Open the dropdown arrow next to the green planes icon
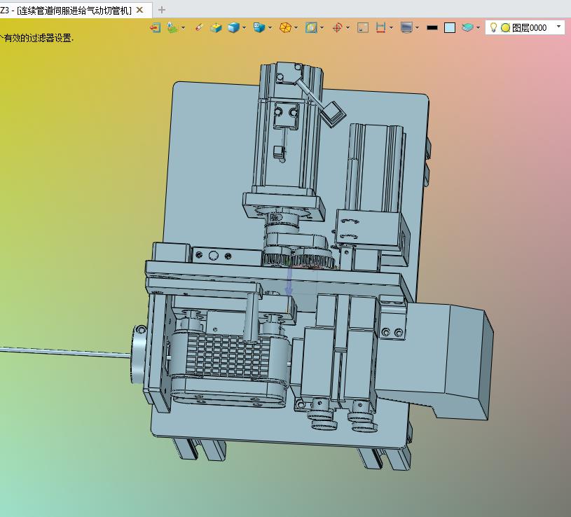Image resolution: width=571 pixels, height=517 pixels. 183,27
